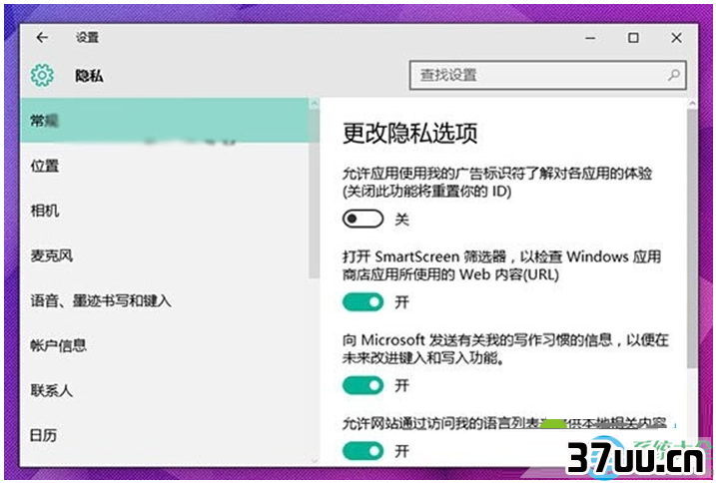Click the 广告标识符 description text

pos(497,182)
